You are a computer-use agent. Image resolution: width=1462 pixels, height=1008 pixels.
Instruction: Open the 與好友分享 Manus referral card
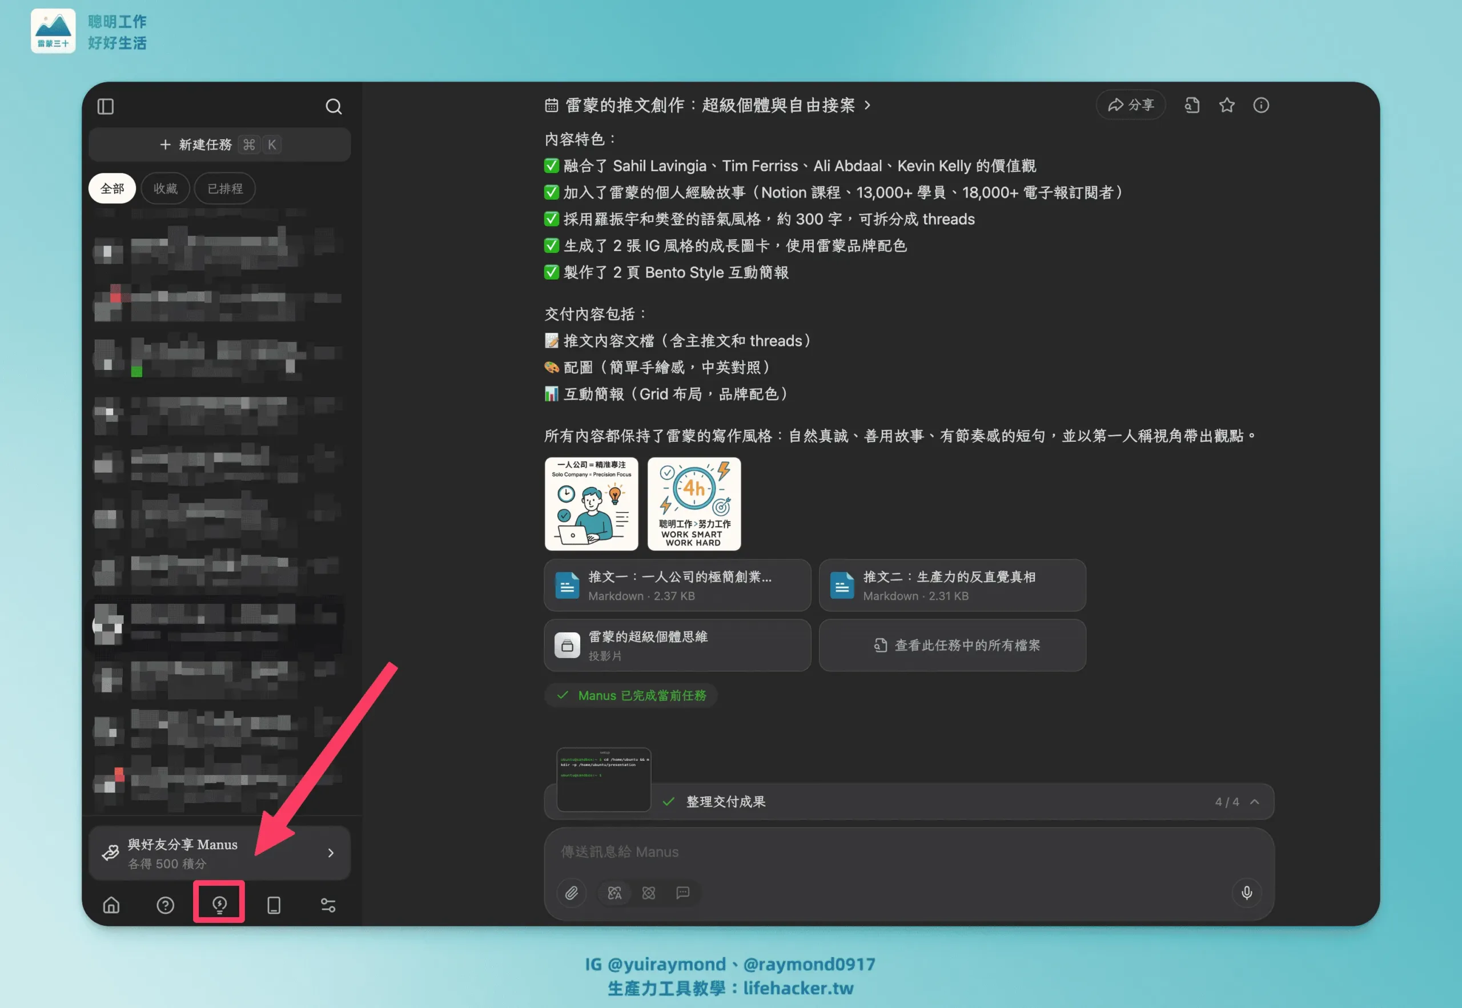(x=219, y=853)
